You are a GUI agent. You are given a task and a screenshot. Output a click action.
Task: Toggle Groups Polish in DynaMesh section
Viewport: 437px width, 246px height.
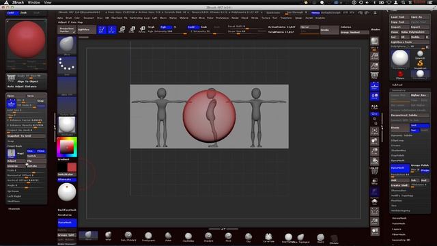click(420, 165)
